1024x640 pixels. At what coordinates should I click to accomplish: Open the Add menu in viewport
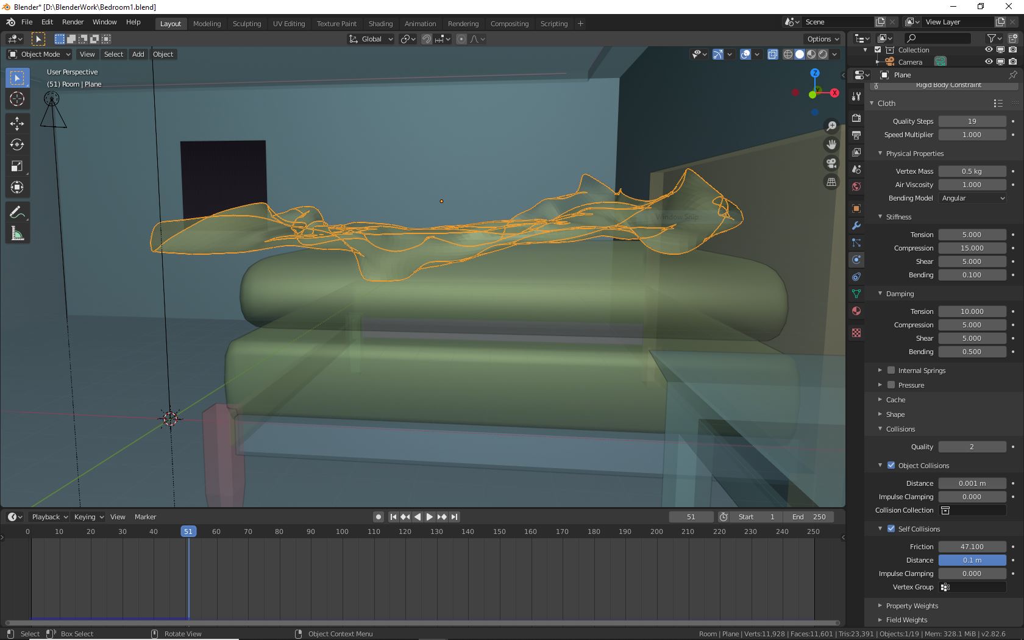[138, 54]
